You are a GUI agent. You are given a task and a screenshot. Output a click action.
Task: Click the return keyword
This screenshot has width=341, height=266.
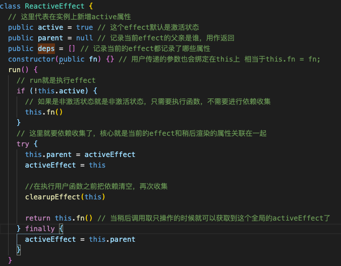coord(38,218)
